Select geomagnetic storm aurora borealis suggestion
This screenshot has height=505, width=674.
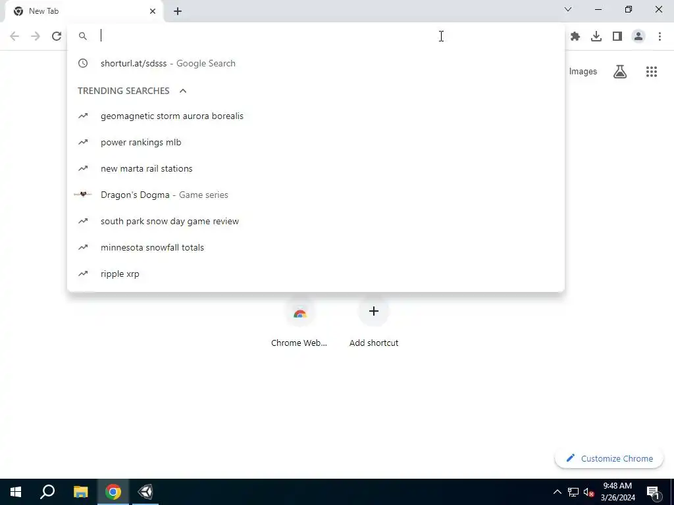(x=315, y=116)
